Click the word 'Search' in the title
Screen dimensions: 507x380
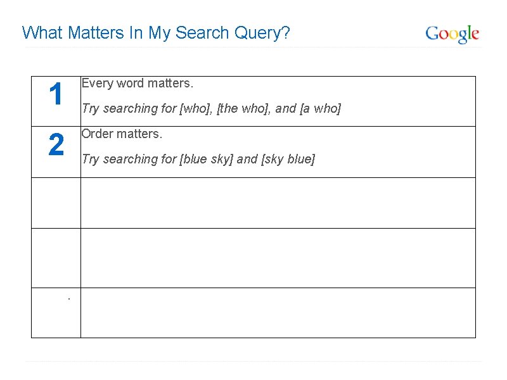[x=202, y=33]
